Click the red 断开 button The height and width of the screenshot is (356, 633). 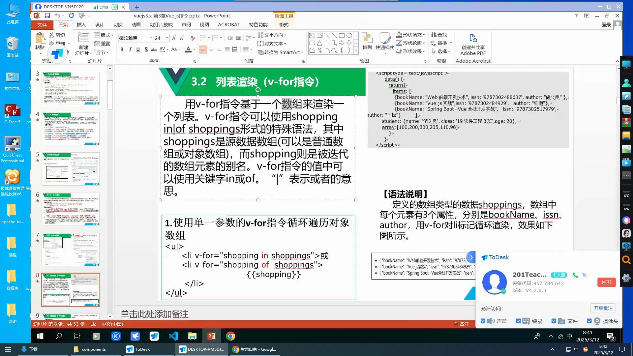[606, 282]
